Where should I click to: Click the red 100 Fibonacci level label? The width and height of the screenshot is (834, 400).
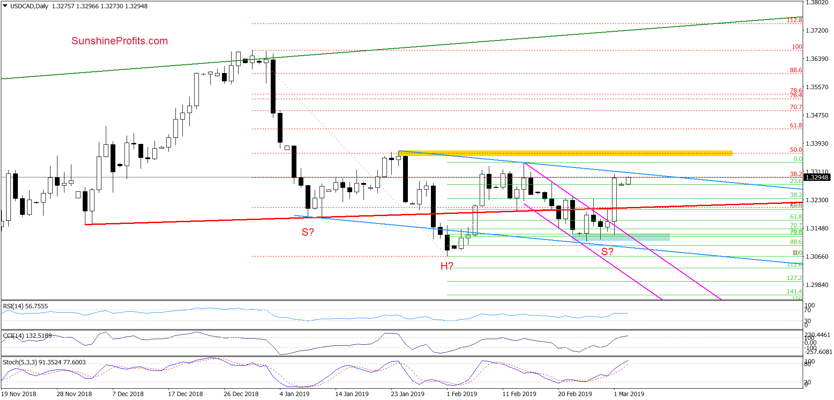click(x=797, y=47)
